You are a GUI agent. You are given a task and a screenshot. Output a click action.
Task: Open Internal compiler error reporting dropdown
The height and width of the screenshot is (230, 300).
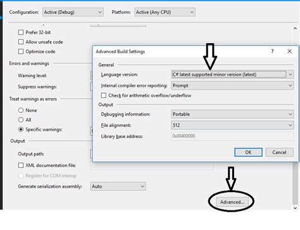[x=232, y=85]
